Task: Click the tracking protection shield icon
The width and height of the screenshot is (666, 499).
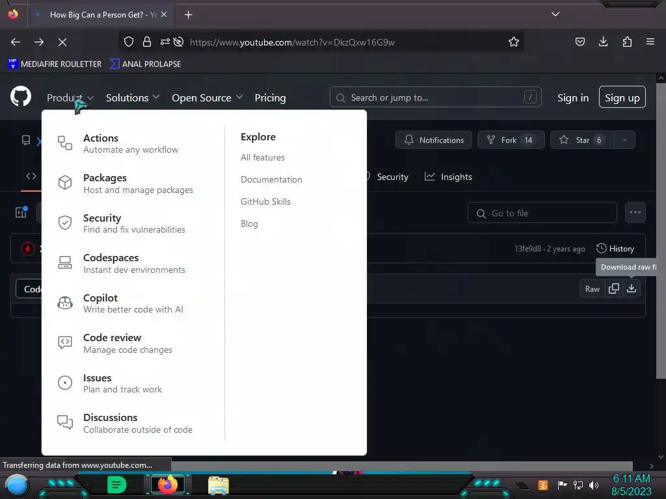Action: click(129, 42)
